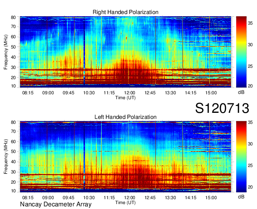Click the 30 dB tick on Left Handed colorbar
Viewport: 257px width, 209px height.
coord(250,144)
